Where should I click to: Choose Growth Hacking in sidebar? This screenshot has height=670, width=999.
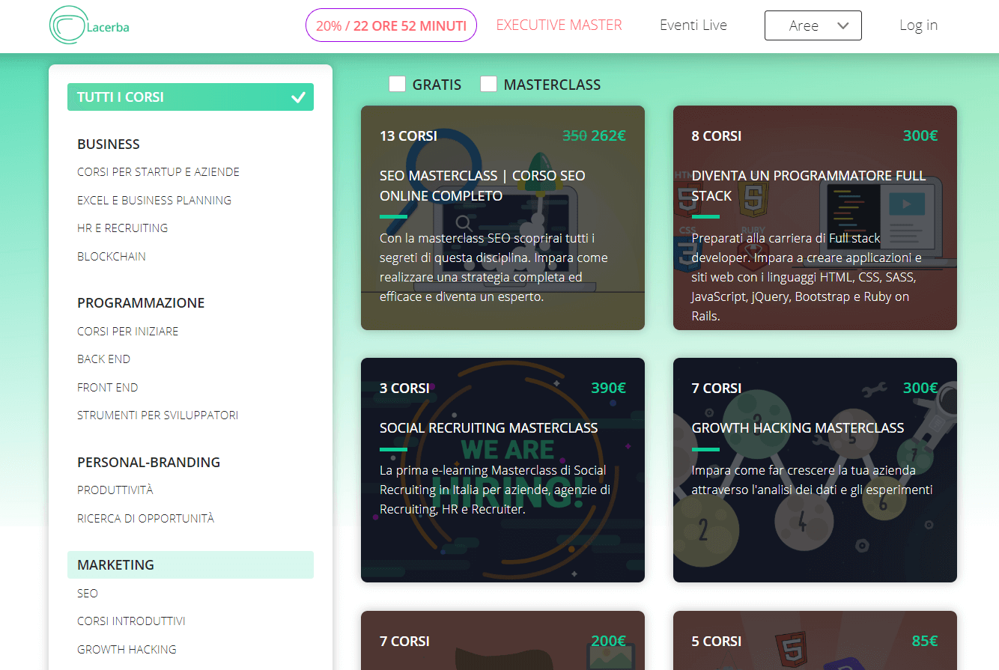[127, 650]
